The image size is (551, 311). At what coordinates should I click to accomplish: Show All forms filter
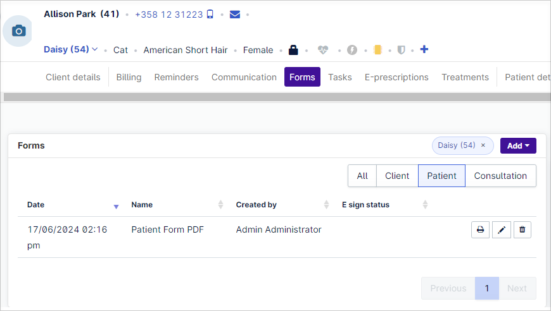click(362, 176)
